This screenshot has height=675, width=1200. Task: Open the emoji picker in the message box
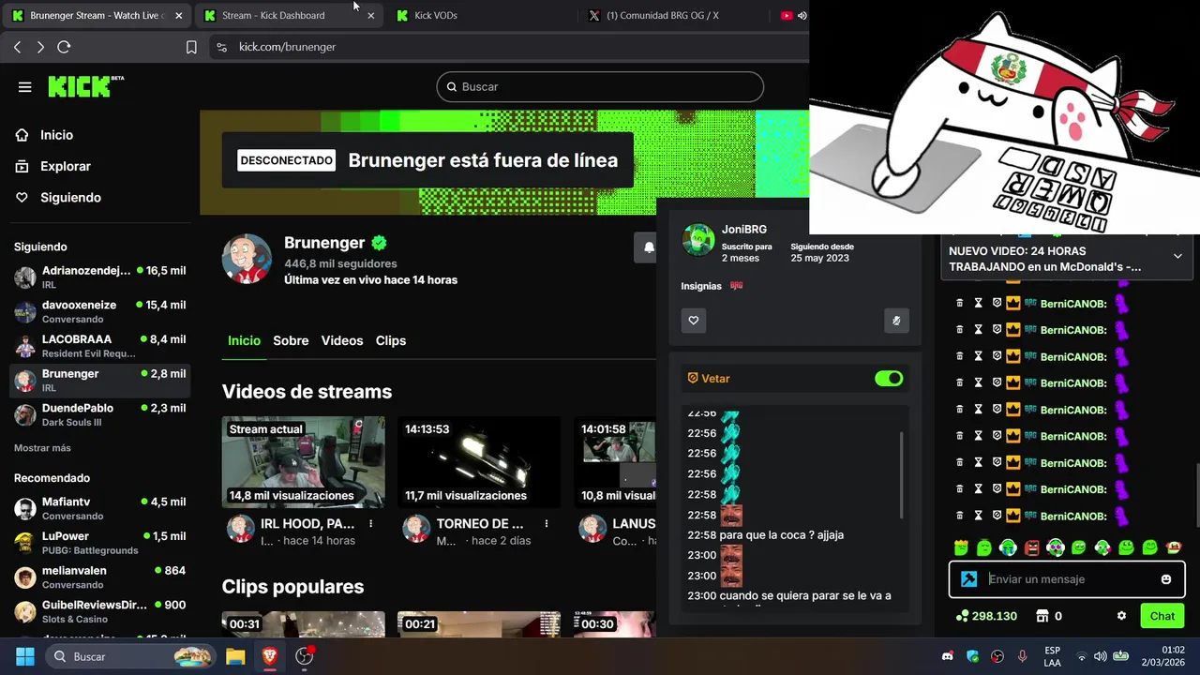(1166, 579)
